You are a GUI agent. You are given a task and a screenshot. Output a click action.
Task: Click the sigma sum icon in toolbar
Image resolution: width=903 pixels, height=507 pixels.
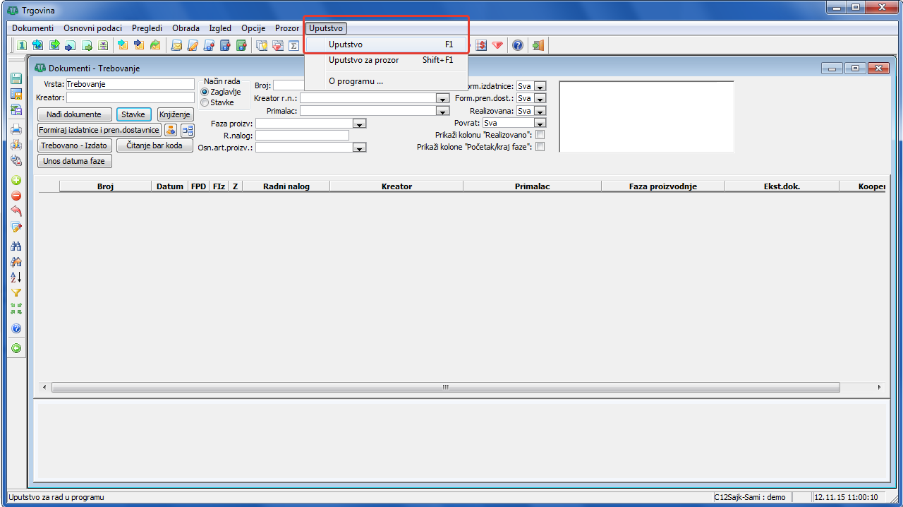click(x=294, y=45)
